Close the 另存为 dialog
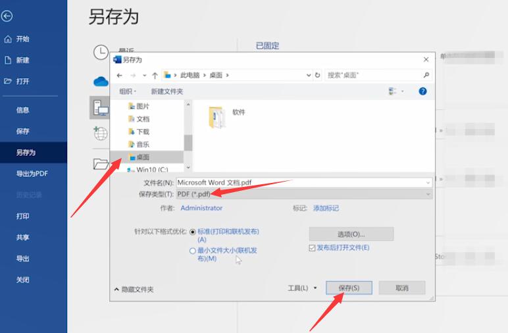The width and height of the screenshot is (508, 333). [x=426, y=60]
